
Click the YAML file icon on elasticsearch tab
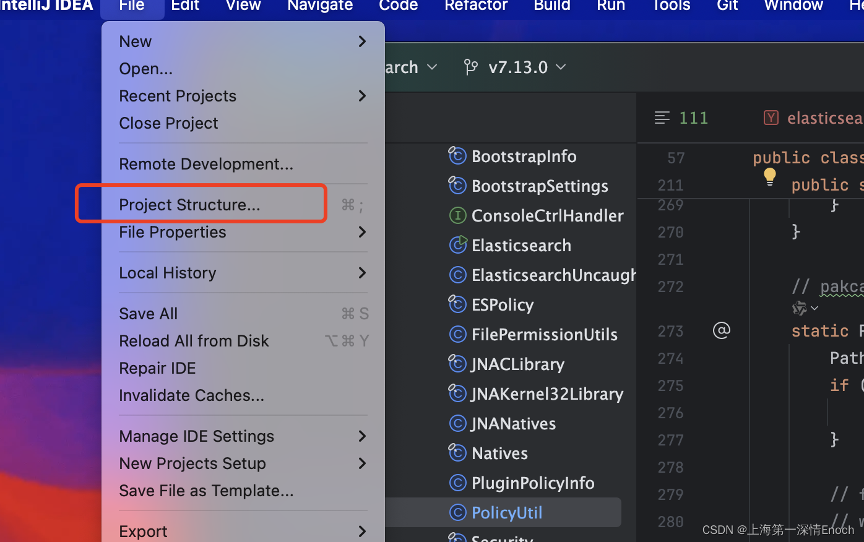[x=771, y=118]
